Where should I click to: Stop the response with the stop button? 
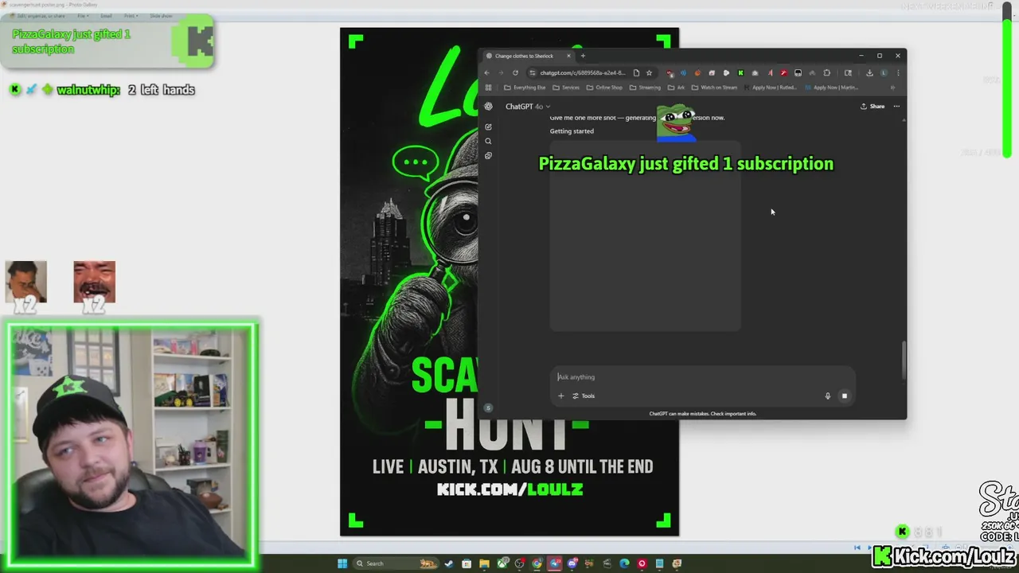click(x=845, y=396)
